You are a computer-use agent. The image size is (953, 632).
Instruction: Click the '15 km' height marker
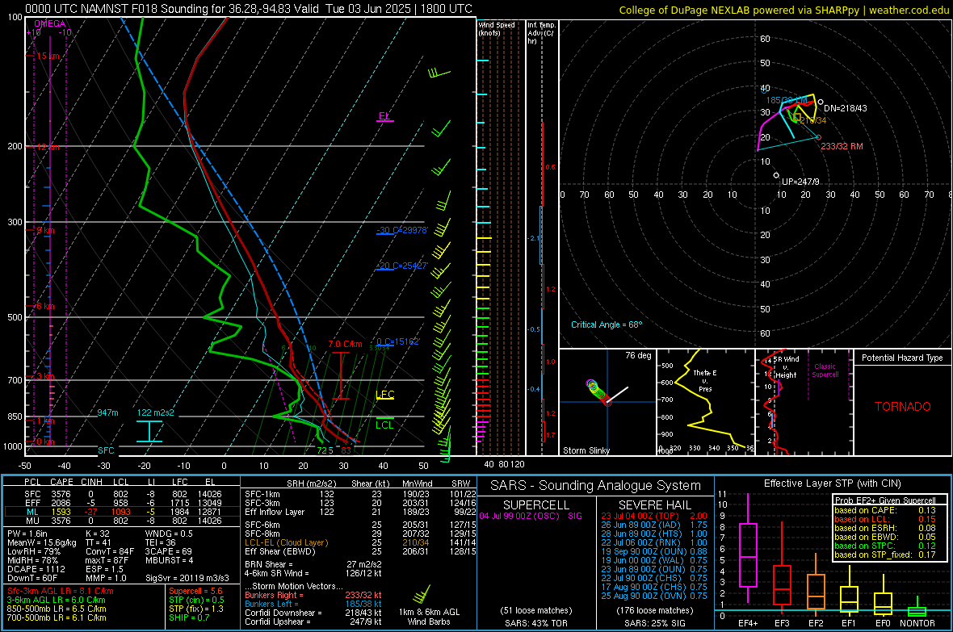coord(48,56)
